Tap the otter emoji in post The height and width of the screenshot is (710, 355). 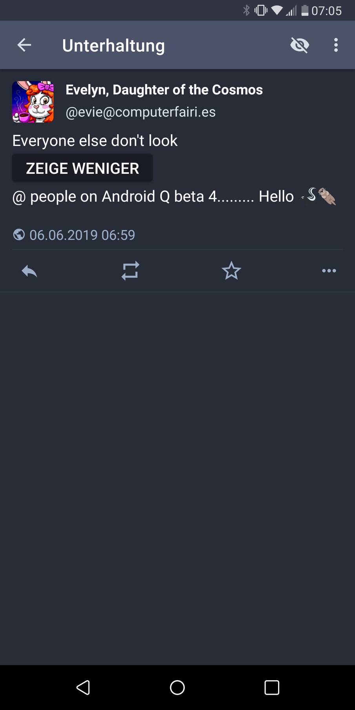(327, 196)
